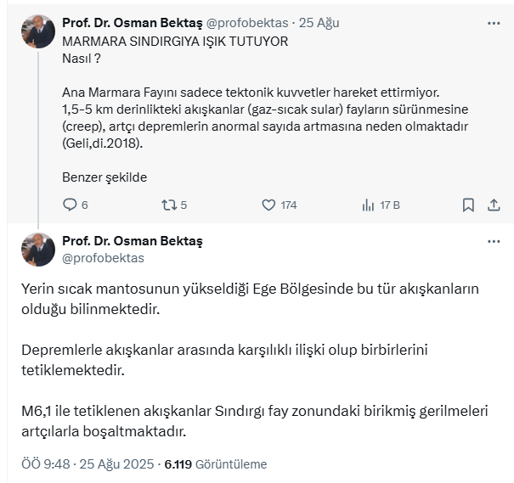Click the like count 174
Image resolution: width=514 pixels, height=483 pixels.
(x=289, y=205)
